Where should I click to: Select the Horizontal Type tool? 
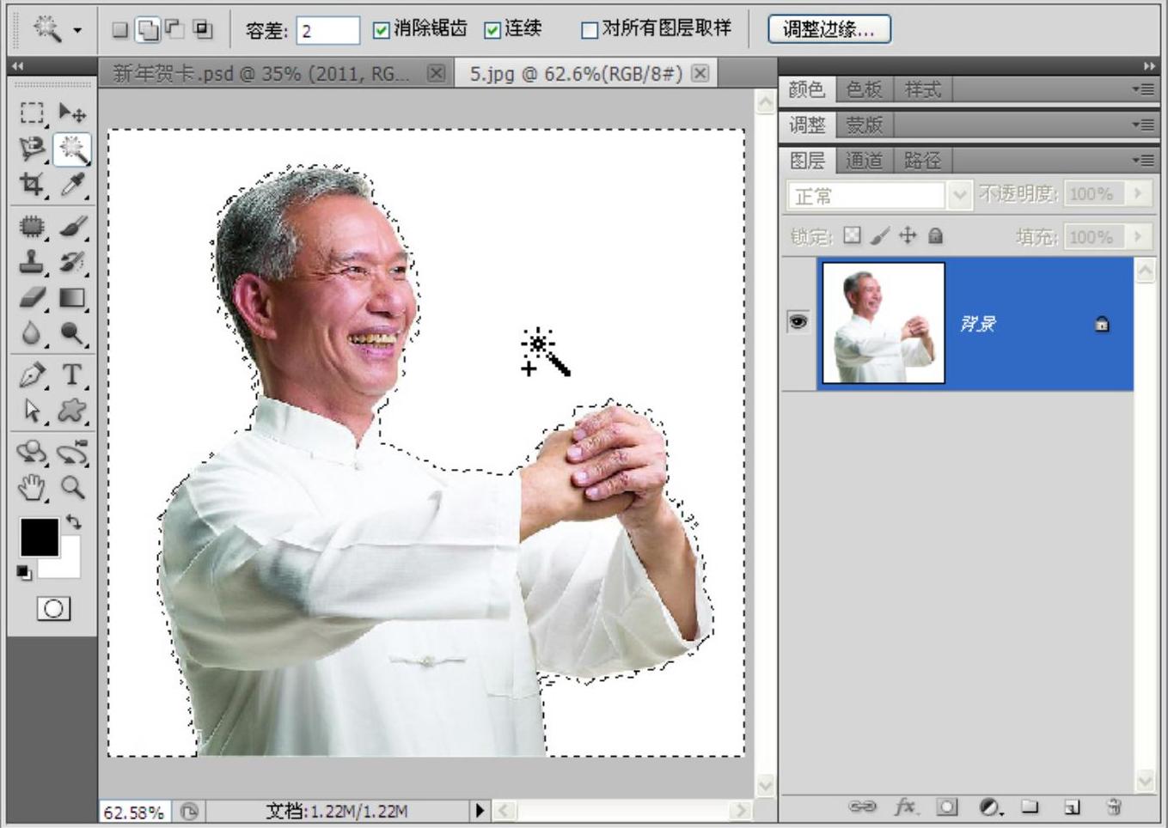click(72, 375)
